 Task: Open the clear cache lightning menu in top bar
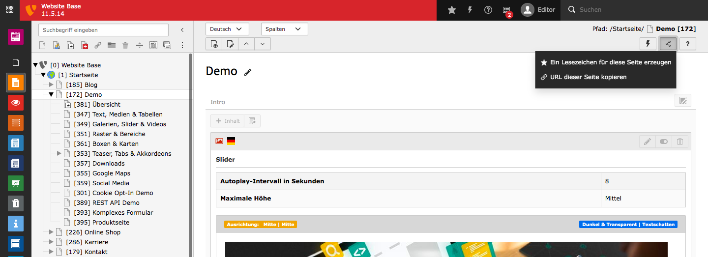pos(470,10)
